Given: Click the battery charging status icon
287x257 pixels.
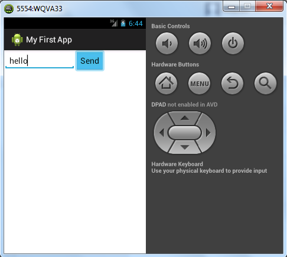Looking at the screenshot, I should pyautogui.click(x=123, y=23).
